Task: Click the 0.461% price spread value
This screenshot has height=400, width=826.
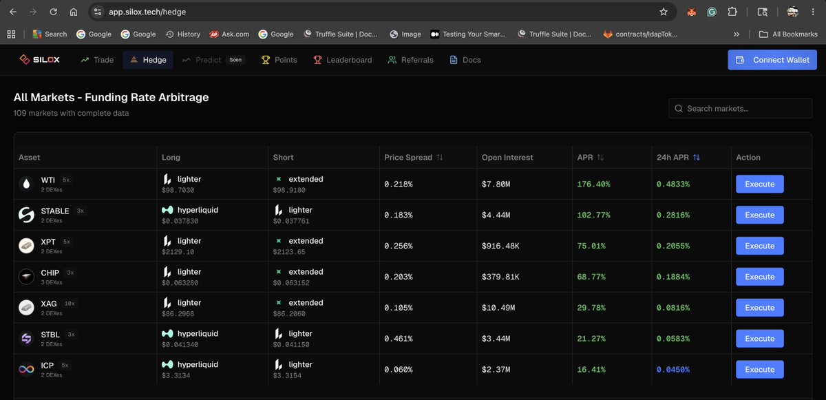Action: coord(399,339)
